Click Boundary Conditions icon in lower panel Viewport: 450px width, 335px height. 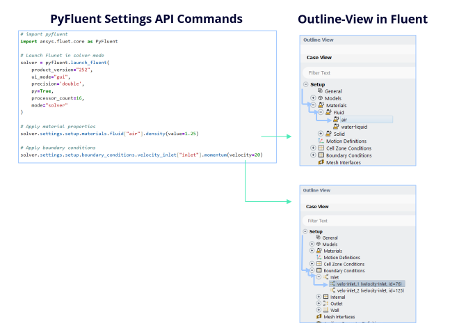click(x=319, y=270)
